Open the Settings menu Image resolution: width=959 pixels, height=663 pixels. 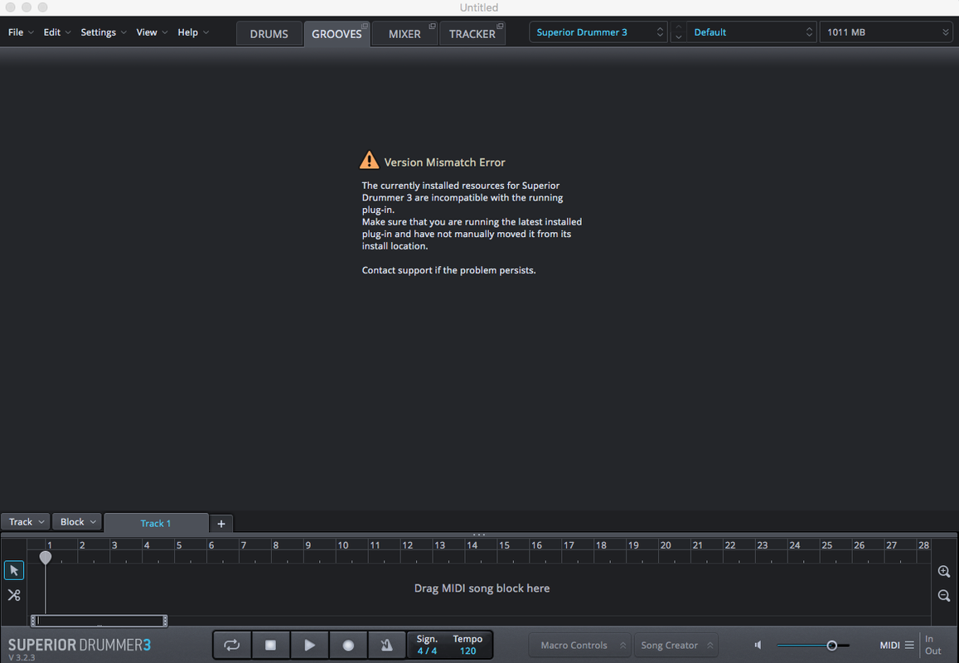coord(104,32)
